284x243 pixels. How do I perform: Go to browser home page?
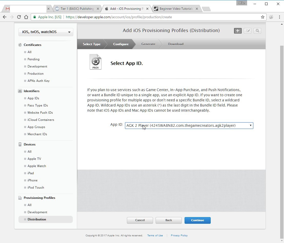click(26, 17)
